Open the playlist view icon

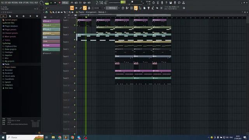(x=123, y=8)
